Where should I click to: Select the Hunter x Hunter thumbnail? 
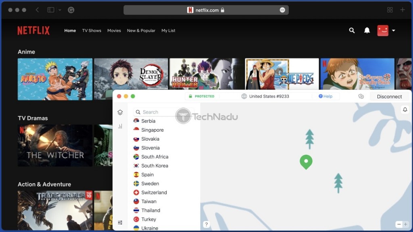206,74
